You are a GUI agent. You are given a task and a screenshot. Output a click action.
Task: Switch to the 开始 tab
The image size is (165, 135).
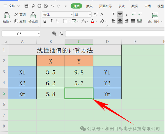click(76, 6)
